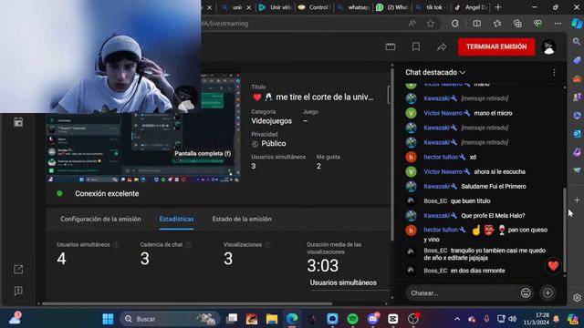Switch to the Angel D TikTok browser tab
The width and height of the screenshot is (584, 328).
471,7
